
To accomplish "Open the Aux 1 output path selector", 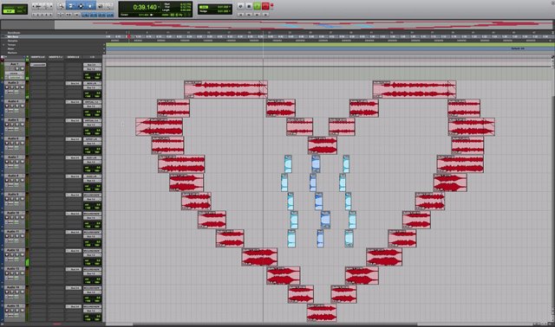I will [x=92, y=69].
